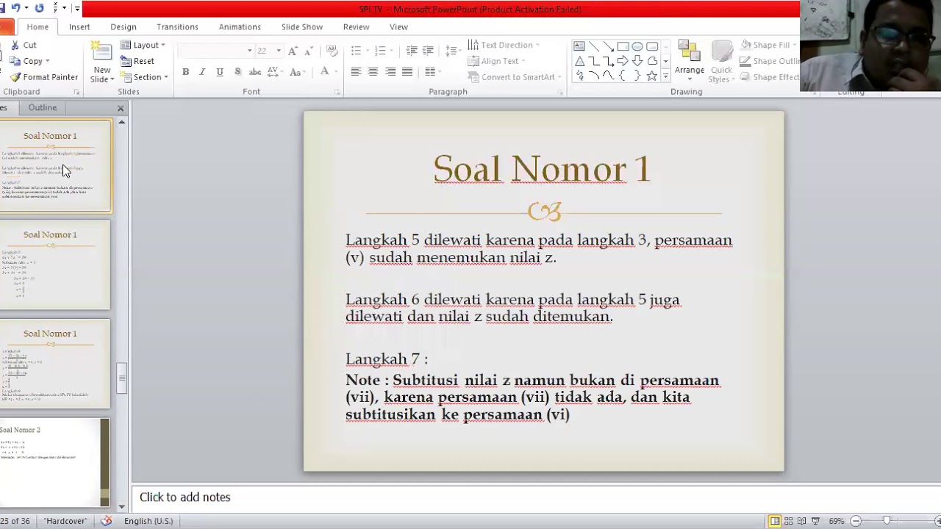
Task: Close the slides pane with X
Action: pyautogui.click(x=121, y=108)
